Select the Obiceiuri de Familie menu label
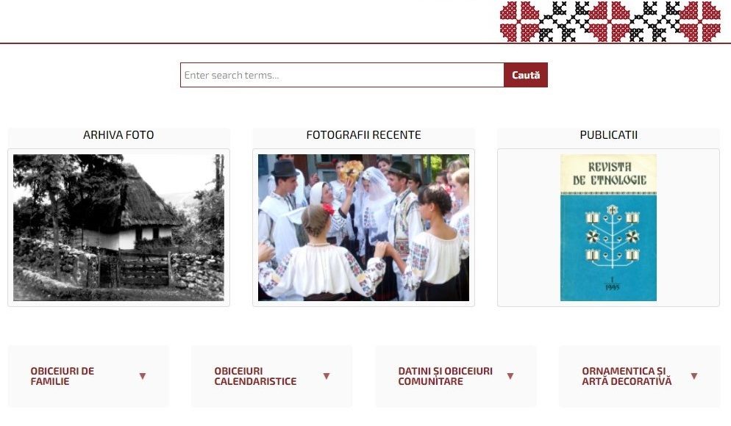The width and height of the screenshot is (731, 426). (63, 376)
